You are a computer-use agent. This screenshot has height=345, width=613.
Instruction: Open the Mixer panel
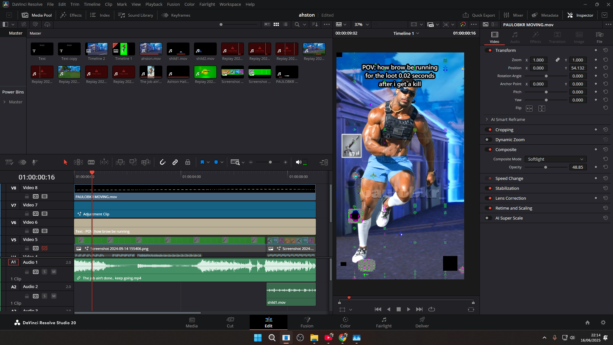513,15
